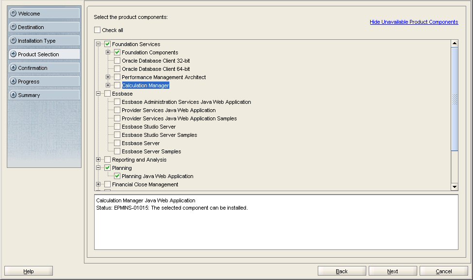This screenshot has height=280, width=473.
Task: Open the Installation Type step
Action: point(44,40)
